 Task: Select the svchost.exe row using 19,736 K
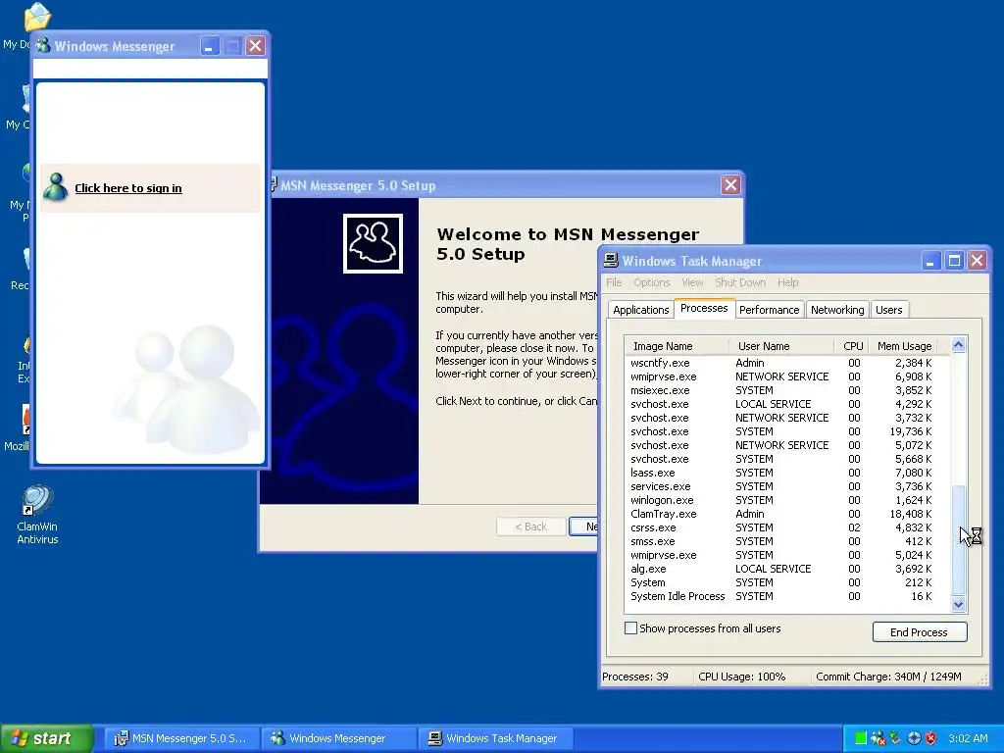click(x=781, y=431)
